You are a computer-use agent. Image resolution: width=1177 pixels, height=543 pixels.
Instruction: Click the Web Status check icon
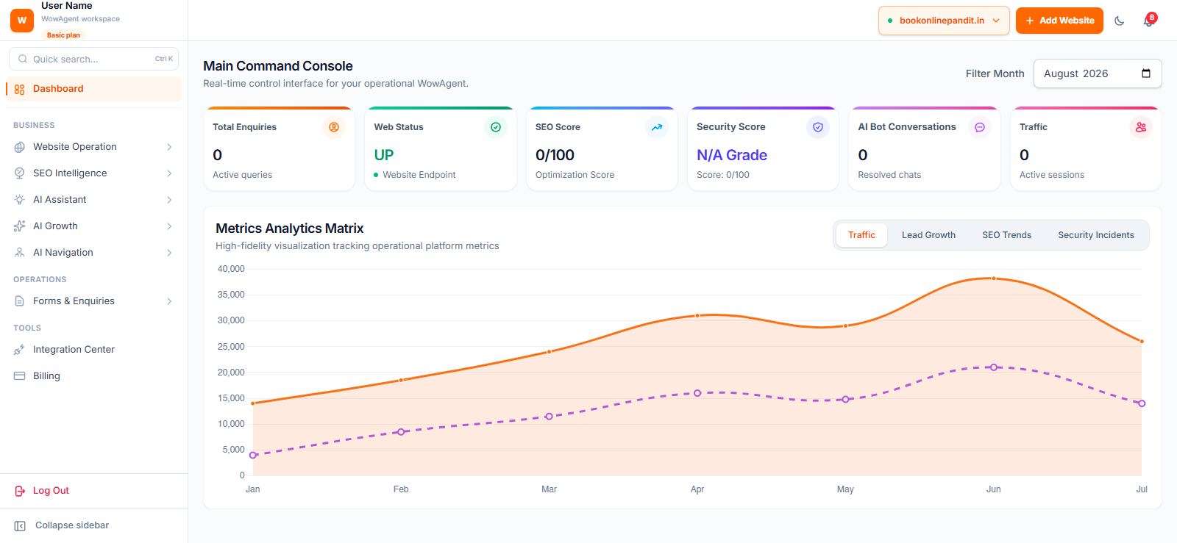pos(496,127)
